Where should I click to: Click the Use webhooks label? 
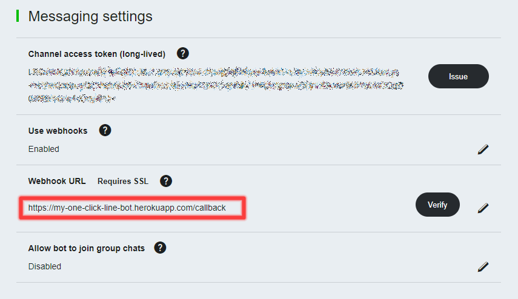click(x=58, y=131)
